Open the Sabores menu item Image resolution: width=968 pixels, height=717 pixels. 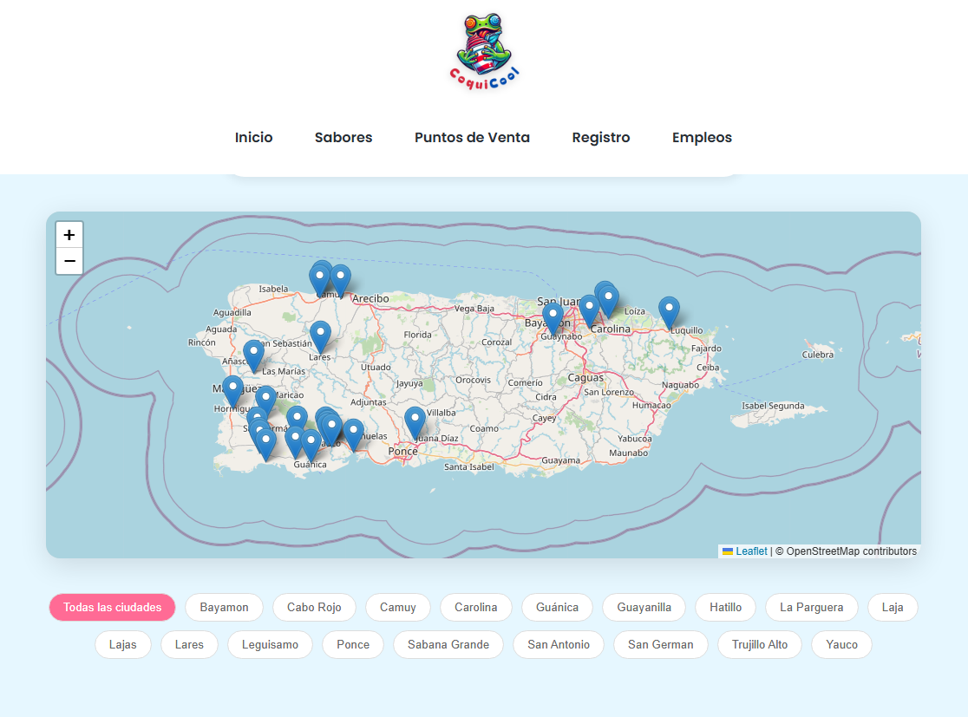point(343,137)
